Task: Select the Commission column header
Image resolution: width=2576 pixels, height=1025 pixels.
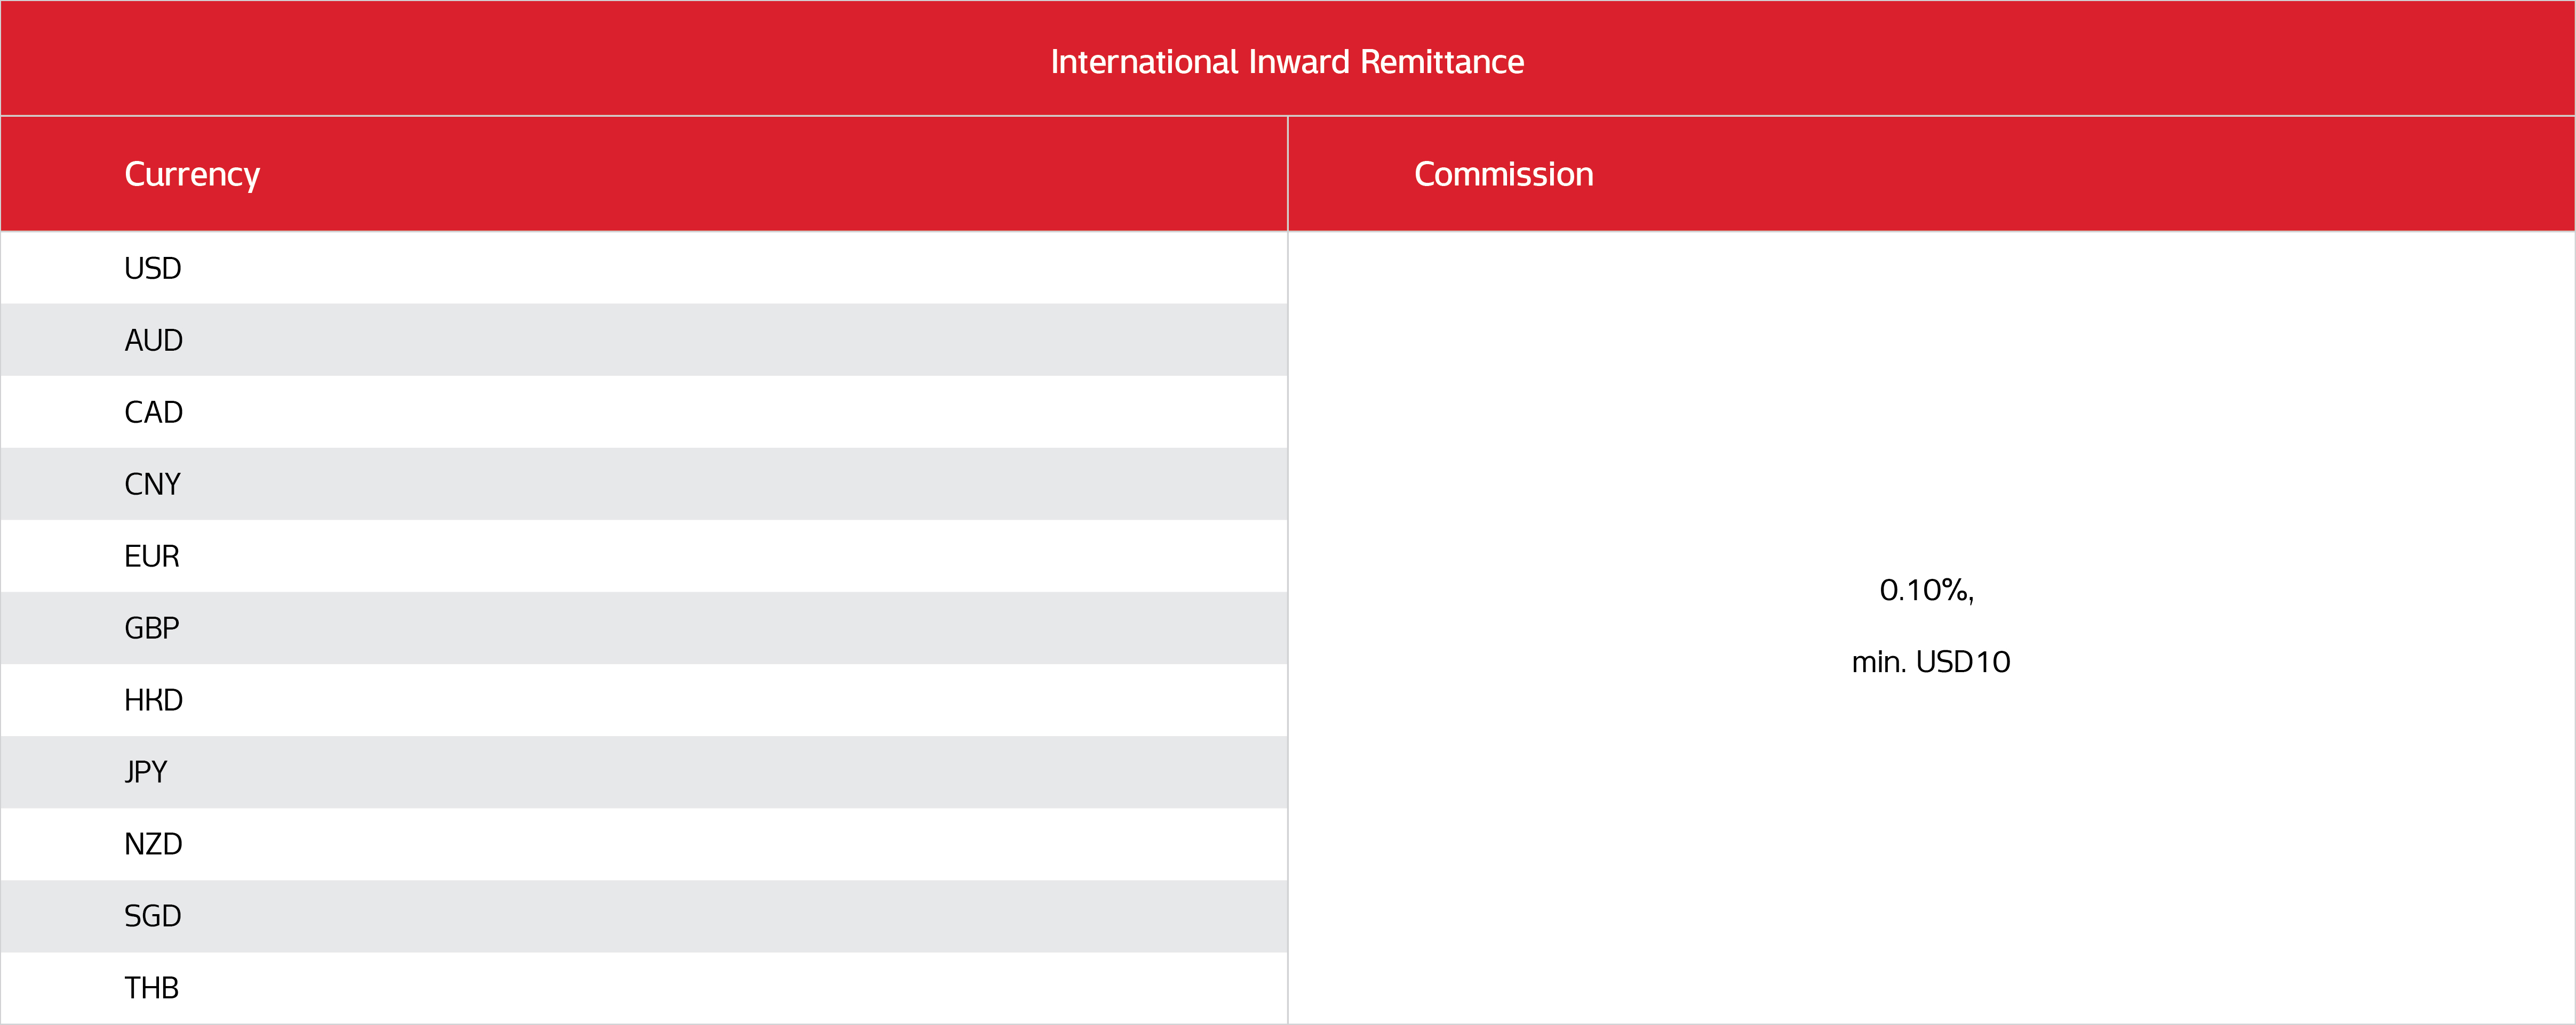Action: click(1503, 175)
